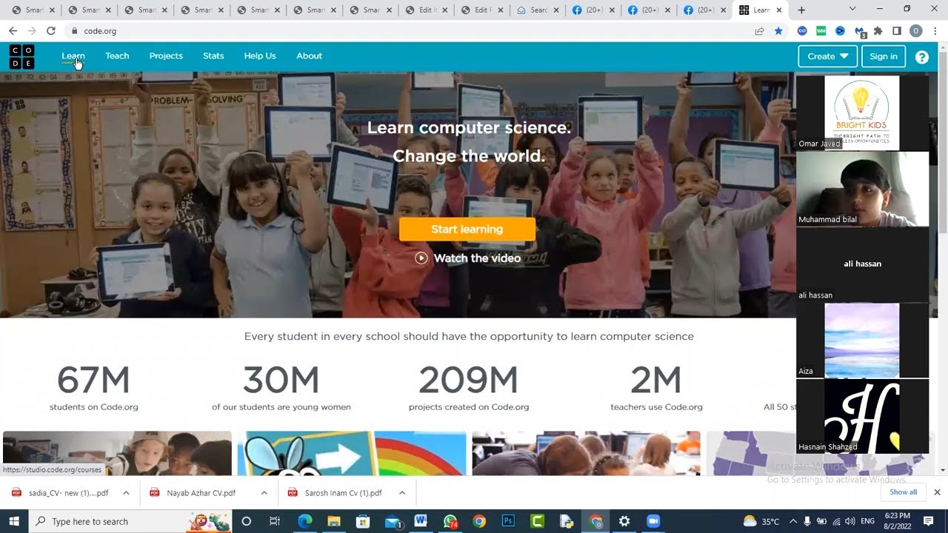This screenshot has height=533, width=948.
Task: Open the Microsoft Store taskbar icon
Action: point(363,521)
